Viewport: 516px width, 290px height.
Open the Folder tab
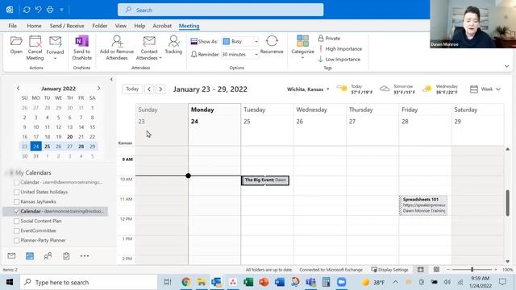100,26
